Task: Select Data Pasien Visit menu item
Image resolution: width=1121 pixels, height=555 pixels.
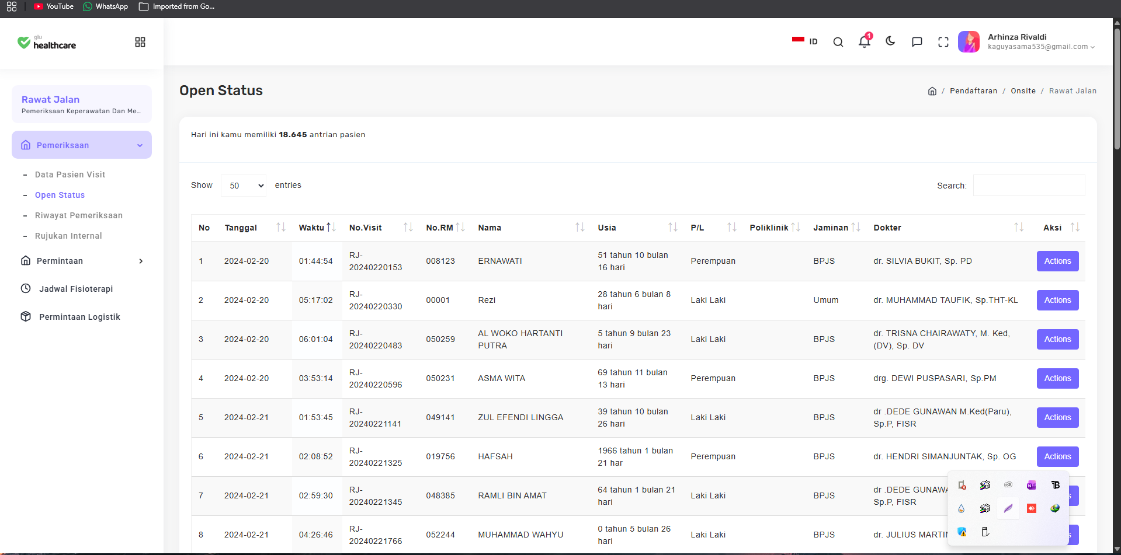Action: click(70, 174)
